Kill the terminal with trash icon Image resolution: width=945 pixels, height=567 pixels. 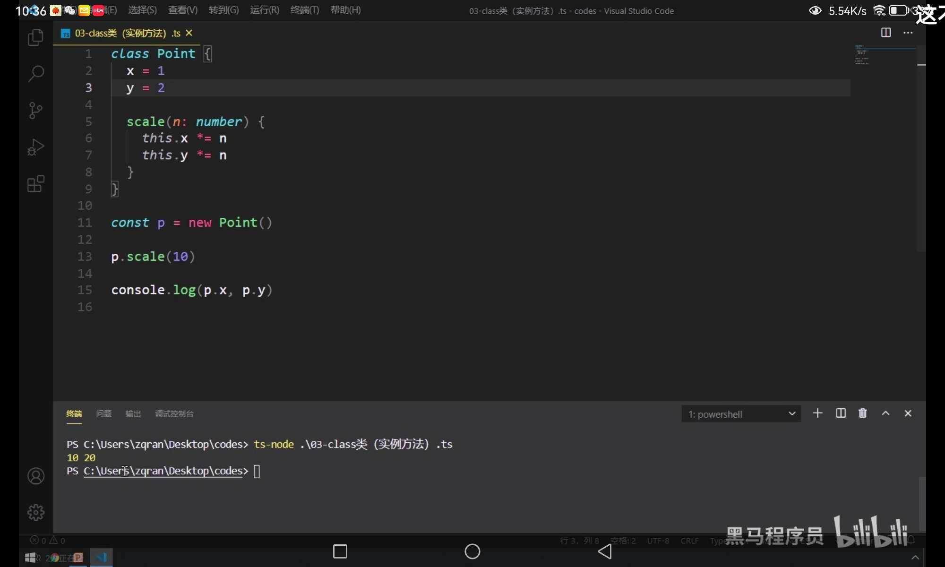click(862, 413)
